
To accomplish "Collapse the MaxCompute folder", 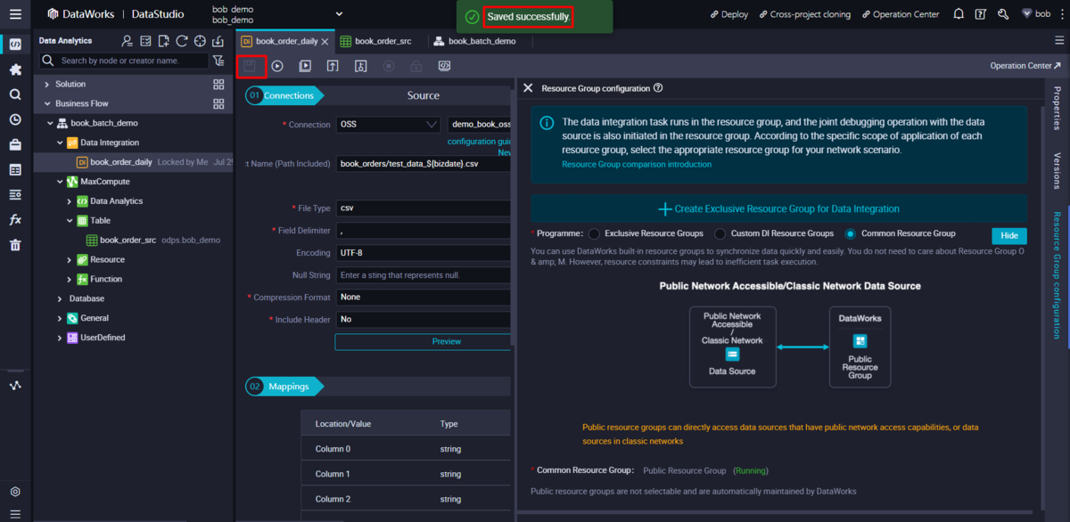I will click(61, 181).
